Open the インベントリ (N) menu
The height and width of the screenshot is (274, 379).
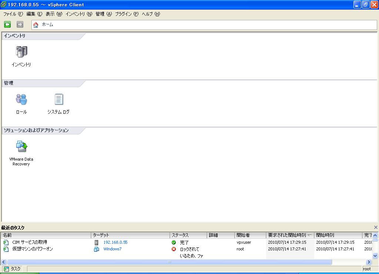tap(79, 14)
